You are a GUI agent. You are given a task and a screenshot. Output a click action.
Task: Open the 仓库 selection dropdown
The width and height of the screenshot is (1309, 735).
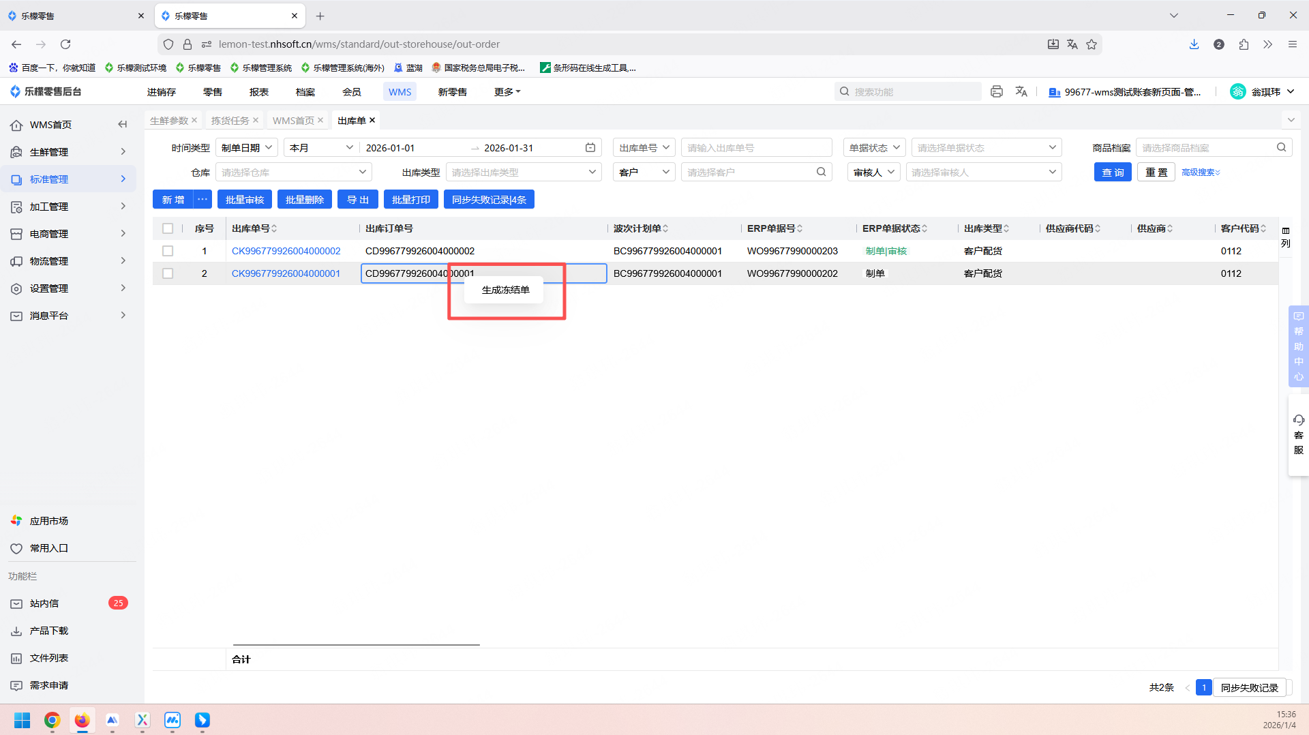coord(294,172)
